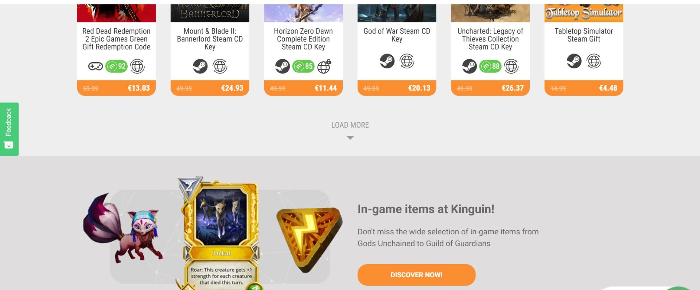Click the locked globe icon on Horizon Zero Dawn
Viewport: 700px width, 290px height.
(x=324, y=66)
